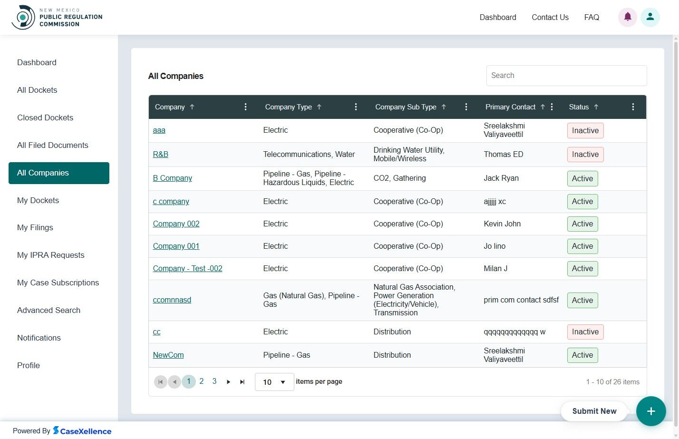Viewport: 679px width, 439px height.
Task: Go to page 2 of results
Action: (x=202, y=381)
